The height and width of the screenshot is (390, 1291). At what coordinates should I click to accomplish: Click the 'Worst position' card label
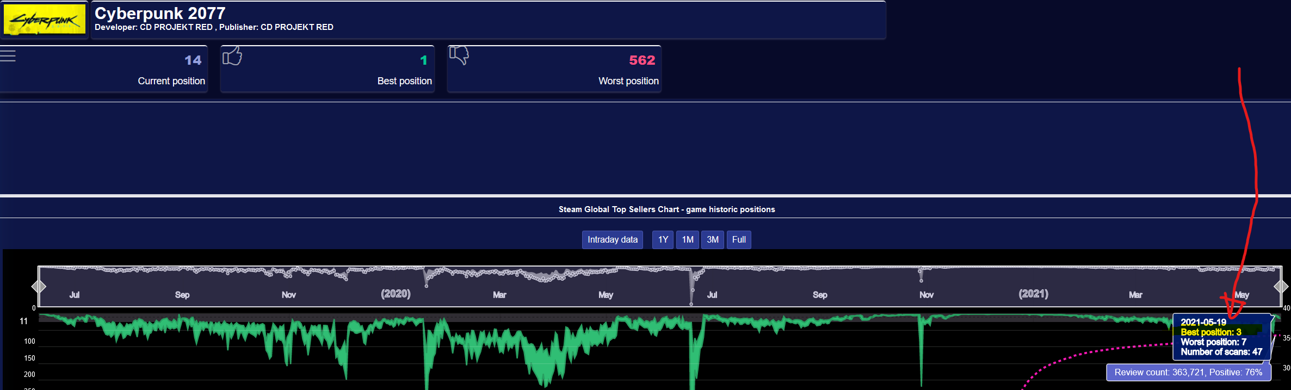[628, 81]
